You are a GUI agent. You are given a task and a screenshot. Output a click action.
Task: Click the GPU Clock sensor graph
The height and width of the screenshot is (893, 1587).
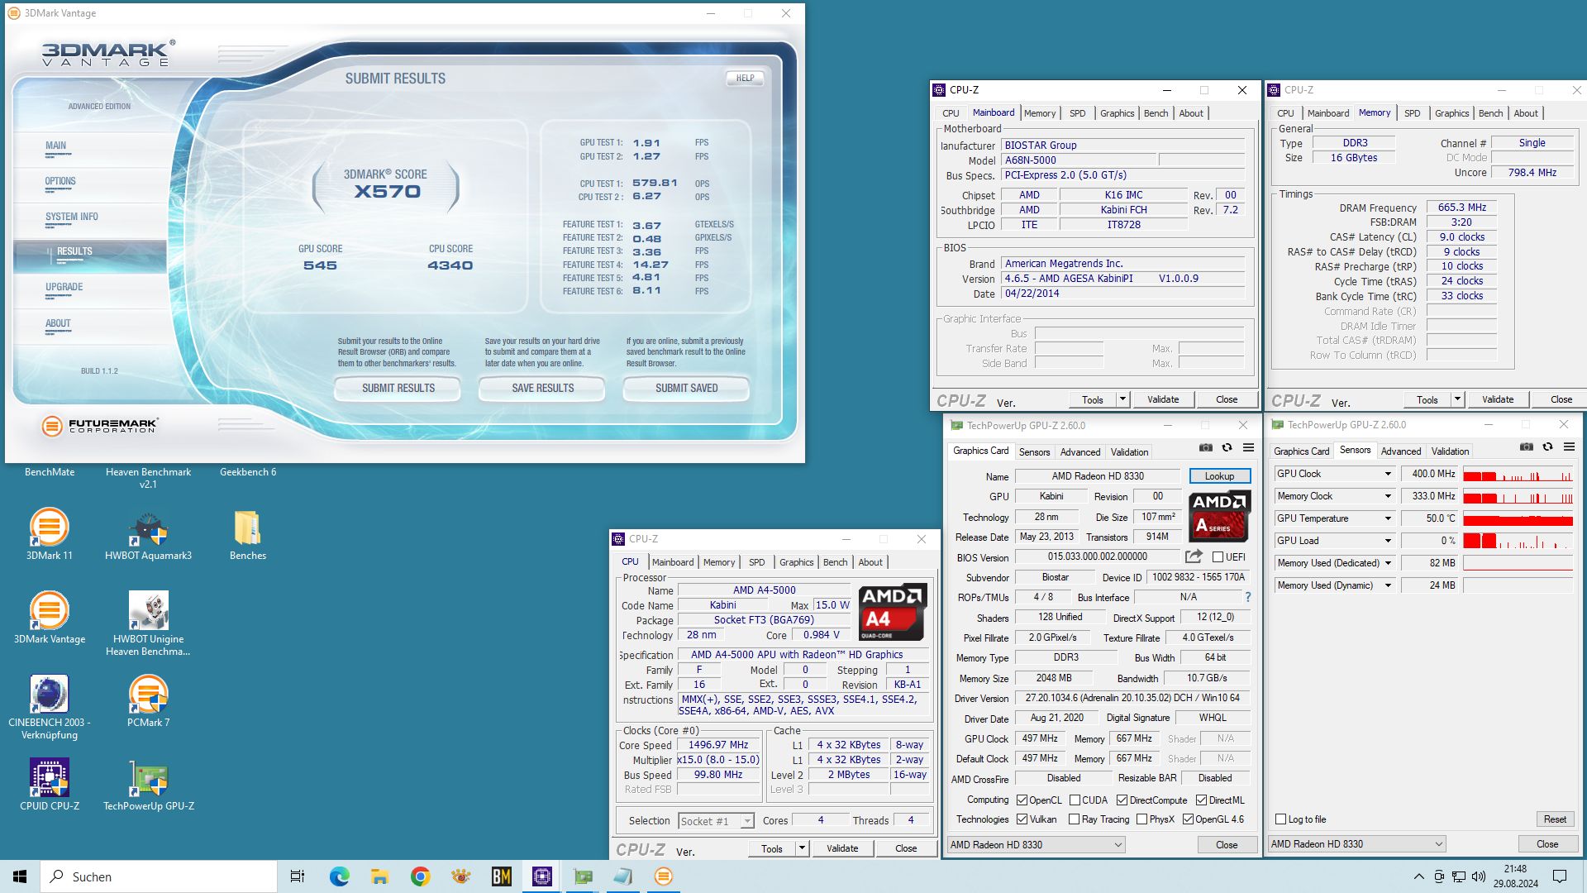[1518, 475]
